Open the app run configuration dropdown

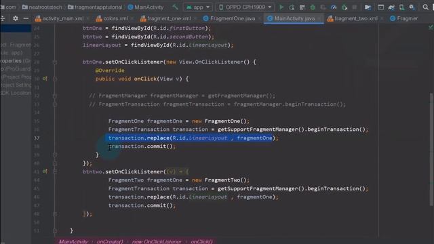click(x=197, y=7)
